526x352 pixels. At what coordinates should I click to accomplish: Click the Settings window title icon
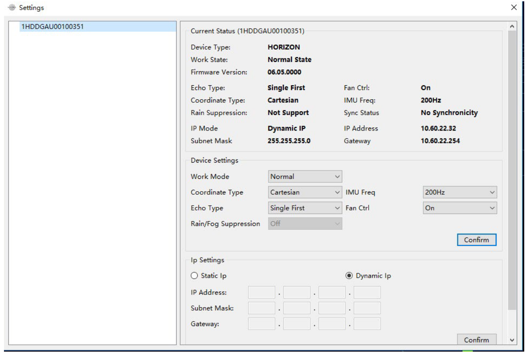(x=12, y=7)
